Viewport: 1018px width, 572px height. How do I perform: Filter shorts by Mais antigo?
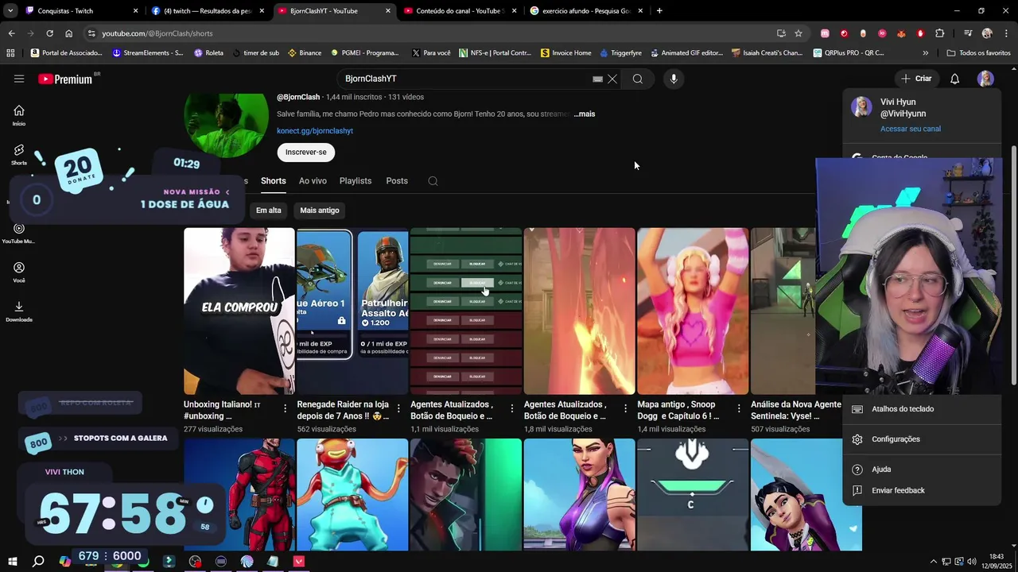pyautogui.click(x=319, y=211)
